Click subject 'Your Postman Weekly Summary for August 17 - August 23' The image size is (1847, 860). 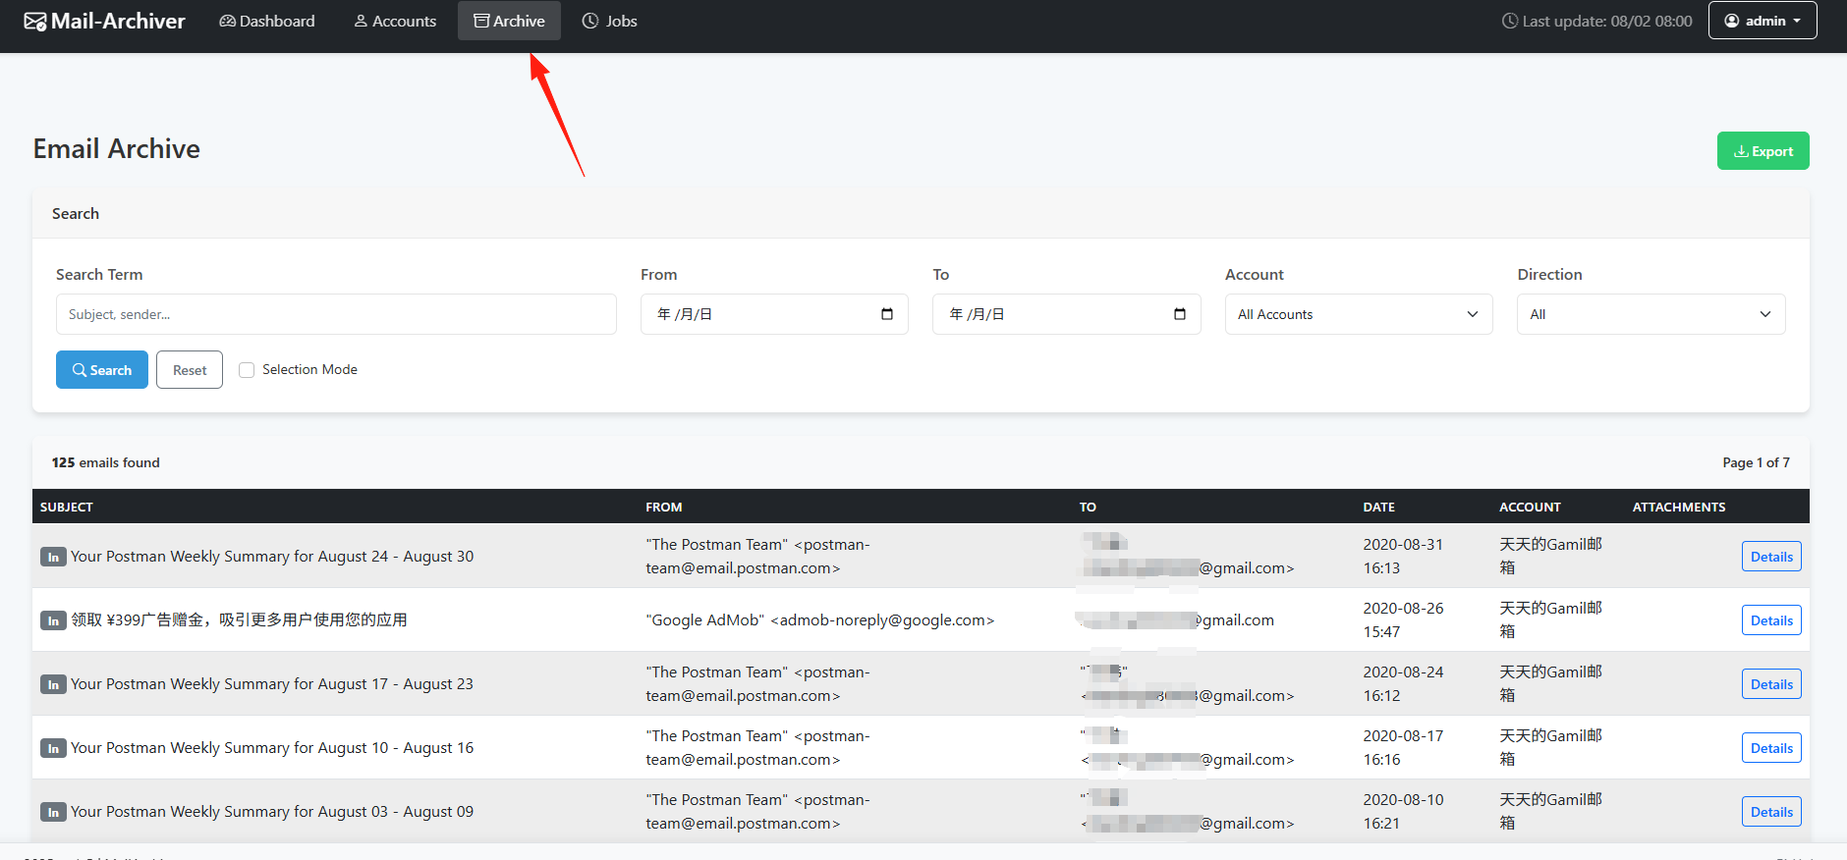(272, 684)
